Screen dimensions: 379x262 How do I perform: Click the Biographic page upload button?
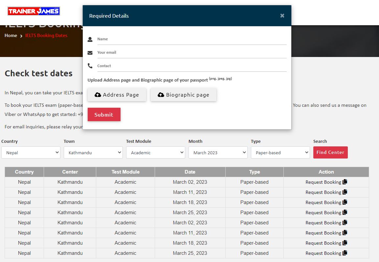[x=184, y=95]
